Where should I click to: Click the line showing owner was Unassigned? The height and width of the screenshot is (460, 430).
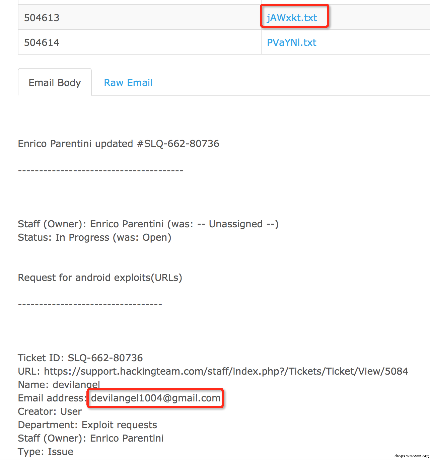tap(148, 224)
